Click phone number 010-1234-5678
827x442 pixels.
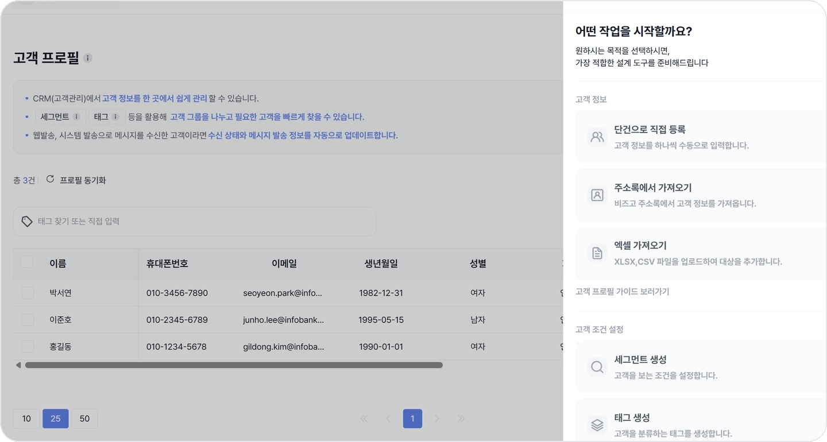point(176,347)
